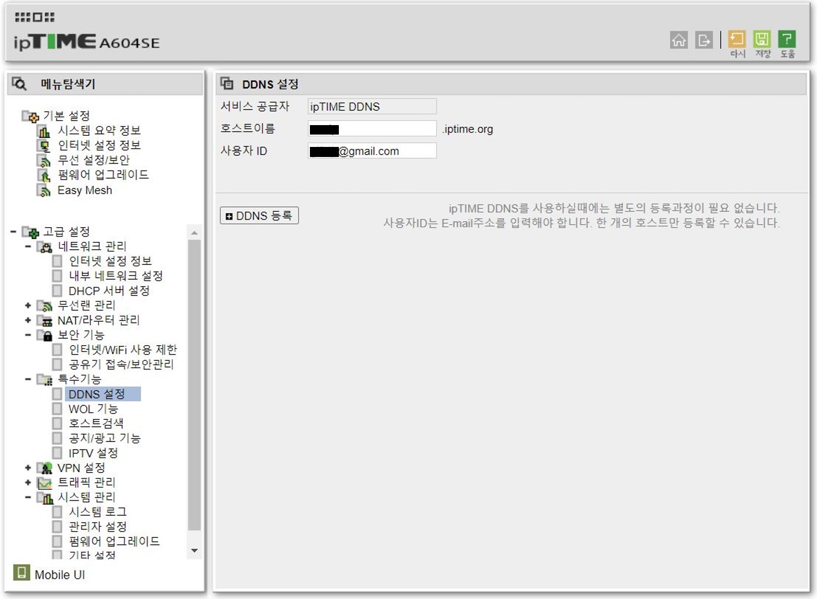Click the VPN 설정 folder icon
The width and height of the screenshot is (817, 599).
coord(45,468)
